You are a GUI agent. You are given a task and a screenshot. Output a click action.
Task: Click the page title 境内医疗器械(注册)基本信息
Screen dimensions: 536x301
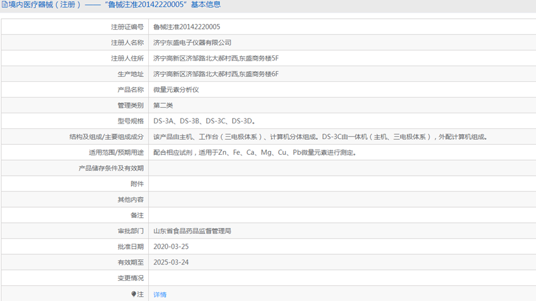(111, 4)
